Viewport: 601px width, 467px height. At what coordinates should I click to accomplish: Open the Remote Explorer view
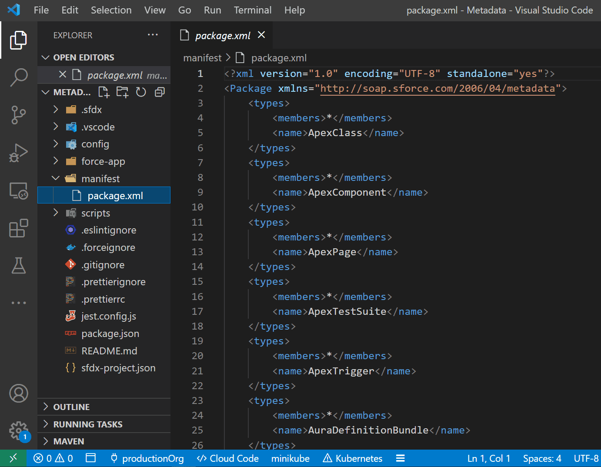point(18,190)
